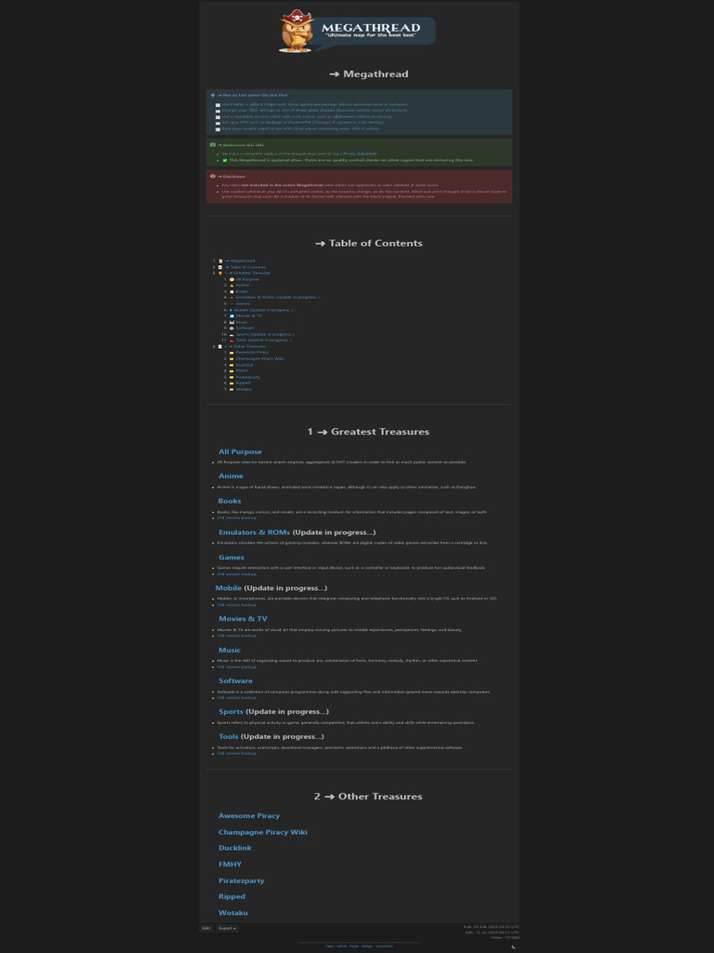Viewport: 714px width, 953px height.
Task: Click the green checkmark beside Megathread updated notice
Action: pos(225,160)
